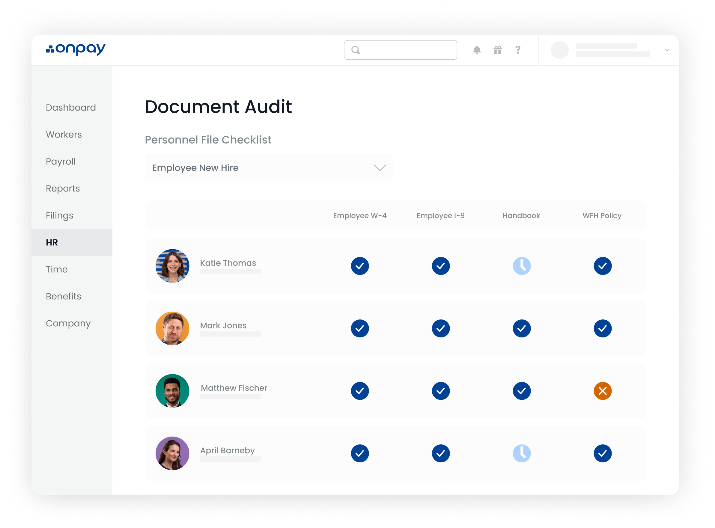This screenshot has width=715, height=528.
Task: Click WFH Policy column header
Action: [602, 216]
